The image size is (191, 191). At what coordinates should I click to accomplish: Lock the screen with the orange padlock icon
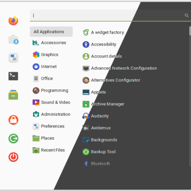tap(13, 120)
